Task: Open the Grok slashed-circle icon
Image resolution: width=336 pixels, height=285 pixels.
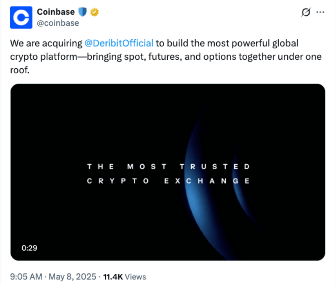Action: click(x=306, y=12)
